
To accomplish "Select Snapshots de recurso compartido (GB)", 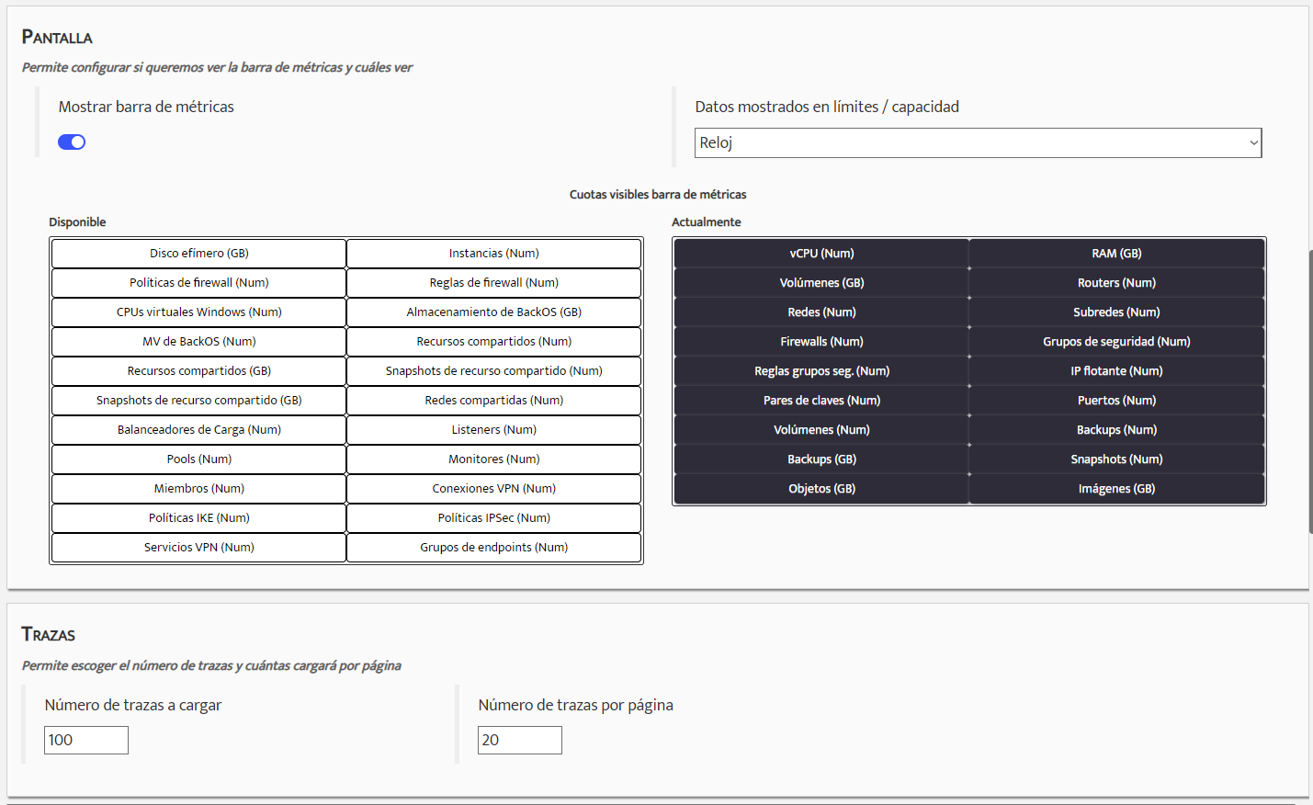I will tap(199, 400).
